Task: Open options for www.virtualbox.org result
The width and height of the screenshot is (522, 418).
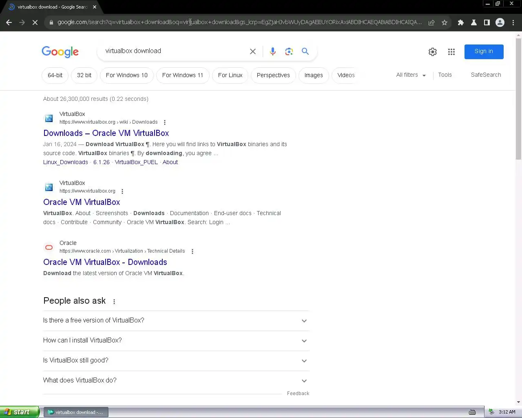Action: pos(122,191)
